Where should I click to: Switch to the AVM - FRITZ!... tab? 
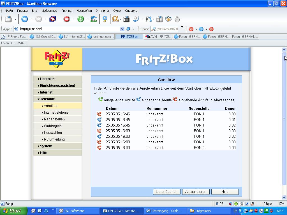click(158, 37)
